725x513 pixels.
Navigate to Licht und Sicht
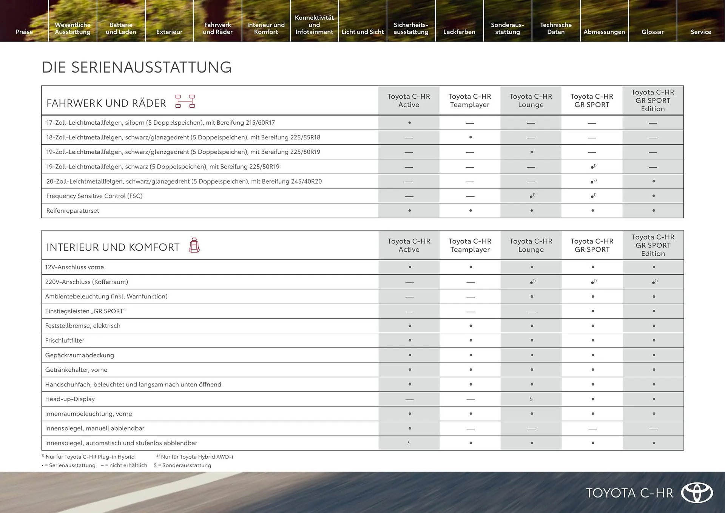(x=362, y=32)
